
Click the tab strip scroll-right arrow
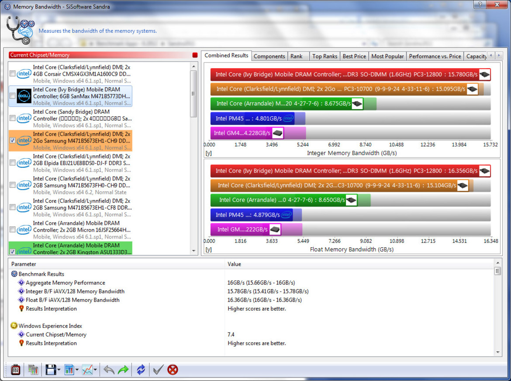point(499,56)
